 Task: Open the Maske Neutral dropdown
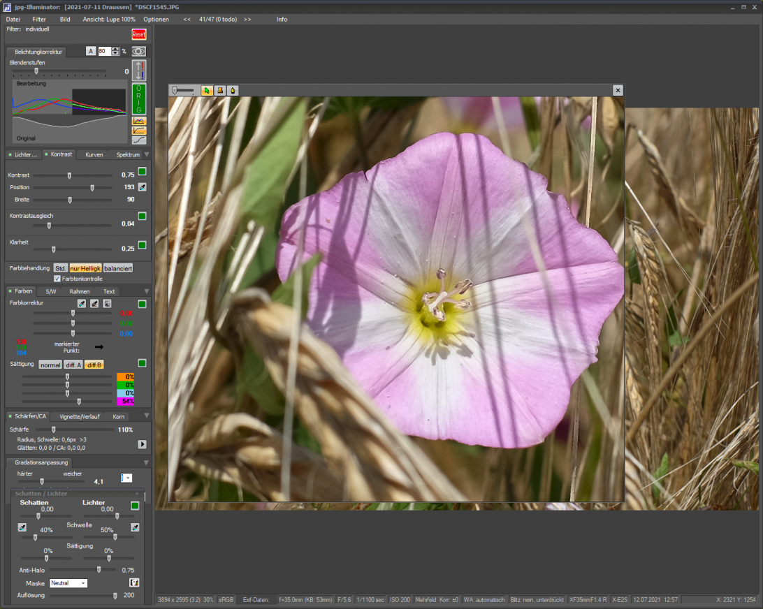point(68,583)
